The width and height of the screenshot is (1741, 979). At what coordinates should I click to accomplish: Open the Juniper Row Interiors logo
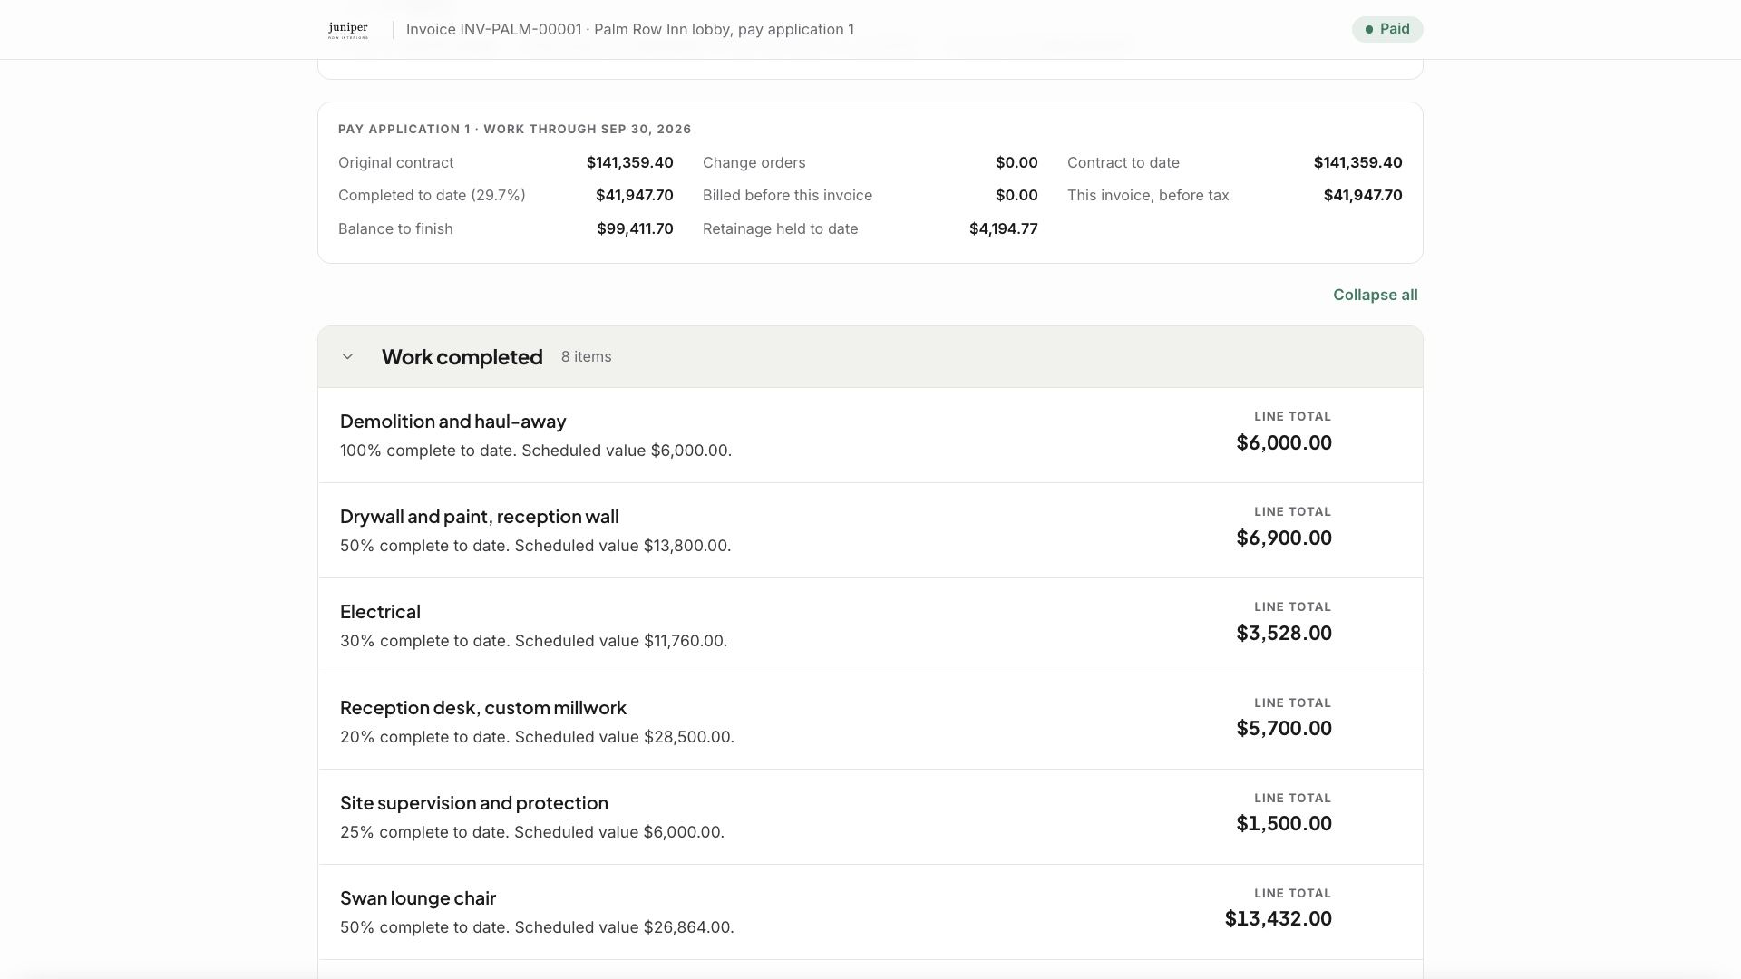pyautogui.click(x=348, y=30)
